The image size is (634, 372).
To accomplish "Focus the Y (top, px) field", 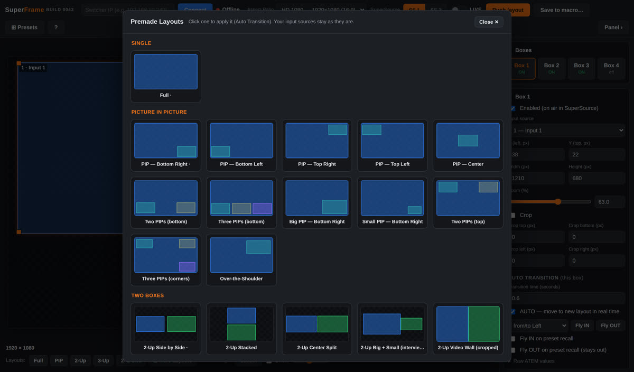I will pyautogui.click(x=597, y=154).
